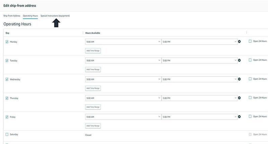268x144 pixels.
Task: Expand Thursday's 9:00 AM start time dropdown
Action: pyautogui.click(x=123, y=98)
